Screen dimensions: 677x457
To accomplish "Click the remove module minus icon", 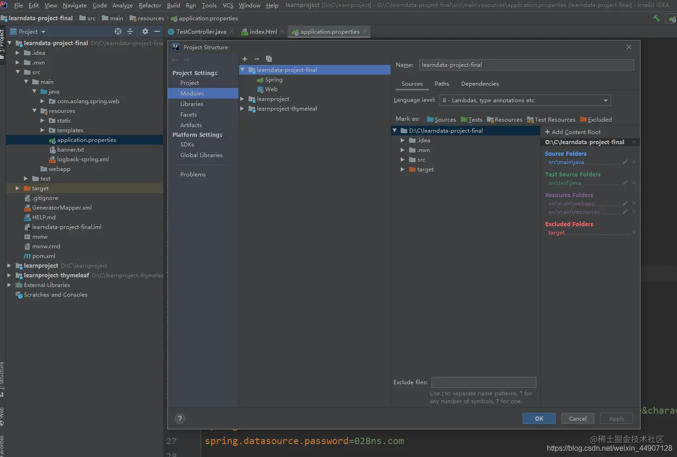I will pyautogui.click(x=257, y=59).
